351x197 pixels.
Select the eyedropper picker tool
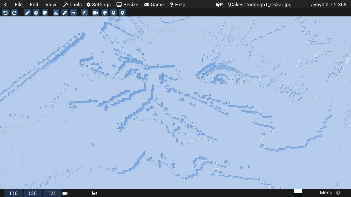tap(65, 13)
